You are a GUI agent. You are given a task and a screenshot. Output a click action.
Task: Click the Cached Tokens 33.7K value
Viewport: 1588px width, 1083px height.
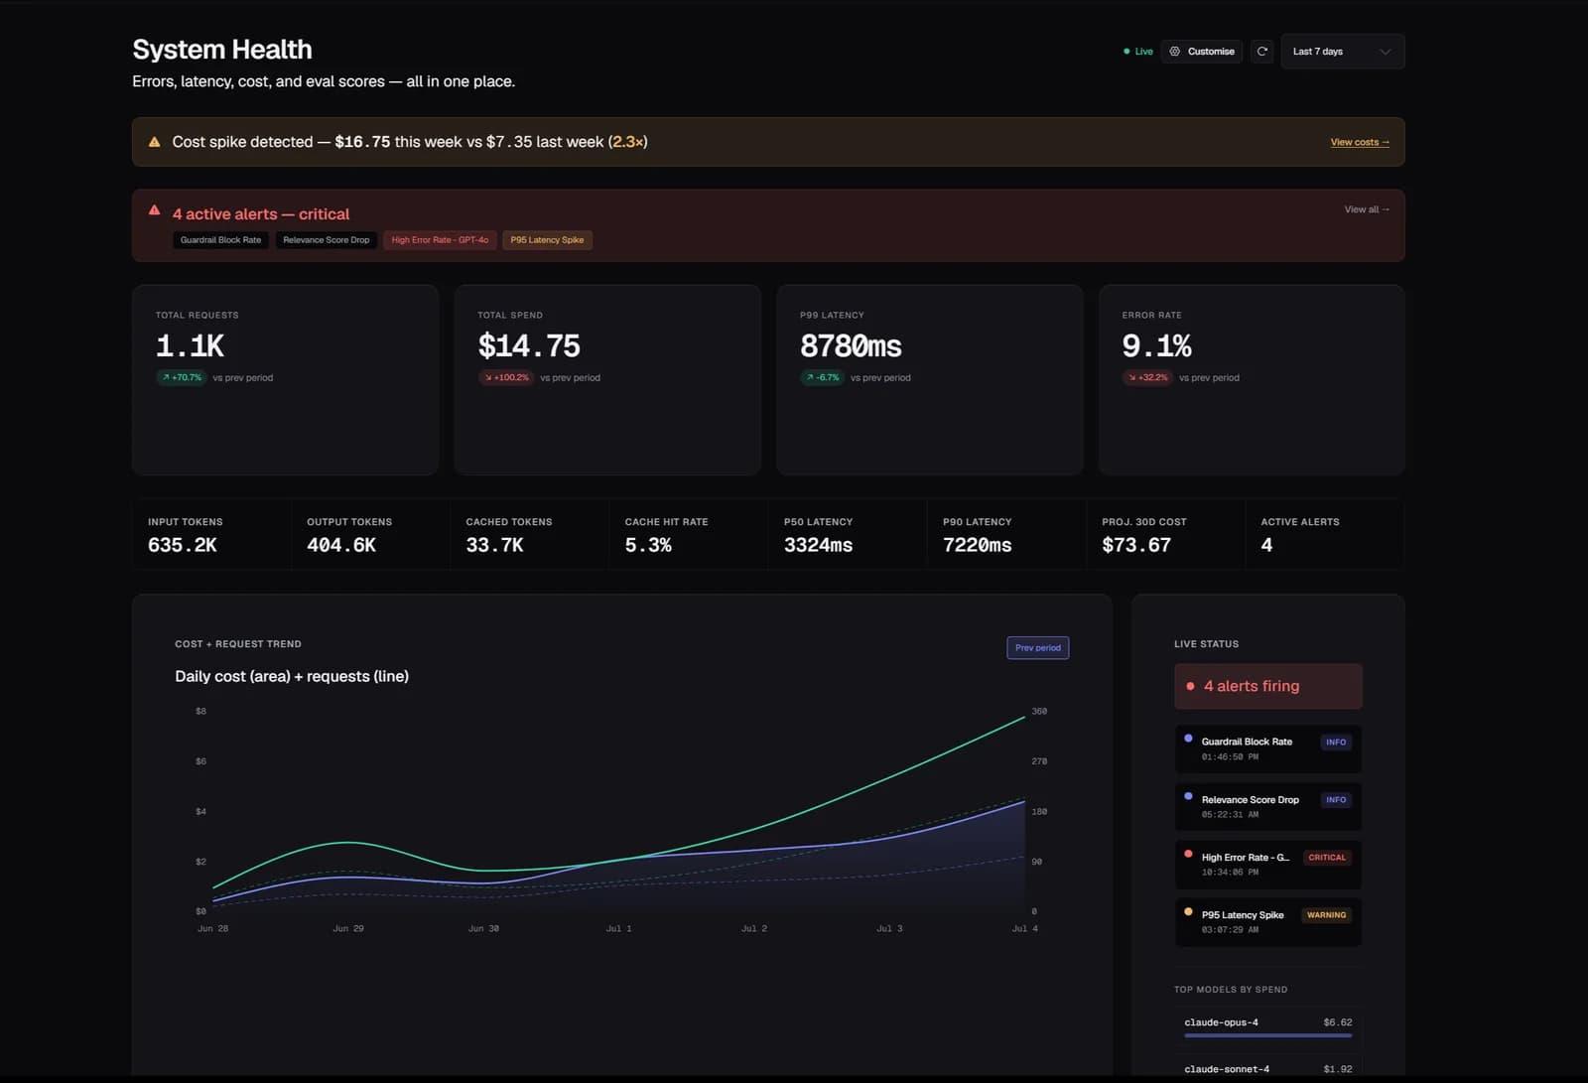pos(494,545)
